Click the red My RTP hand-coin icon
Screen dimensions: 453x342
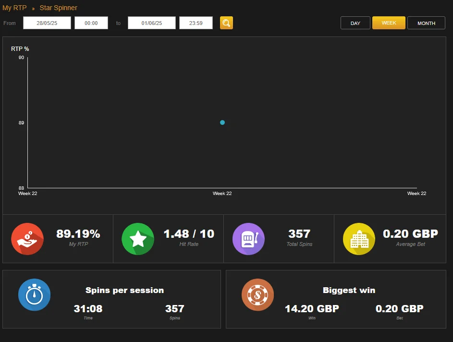[27, 239]
